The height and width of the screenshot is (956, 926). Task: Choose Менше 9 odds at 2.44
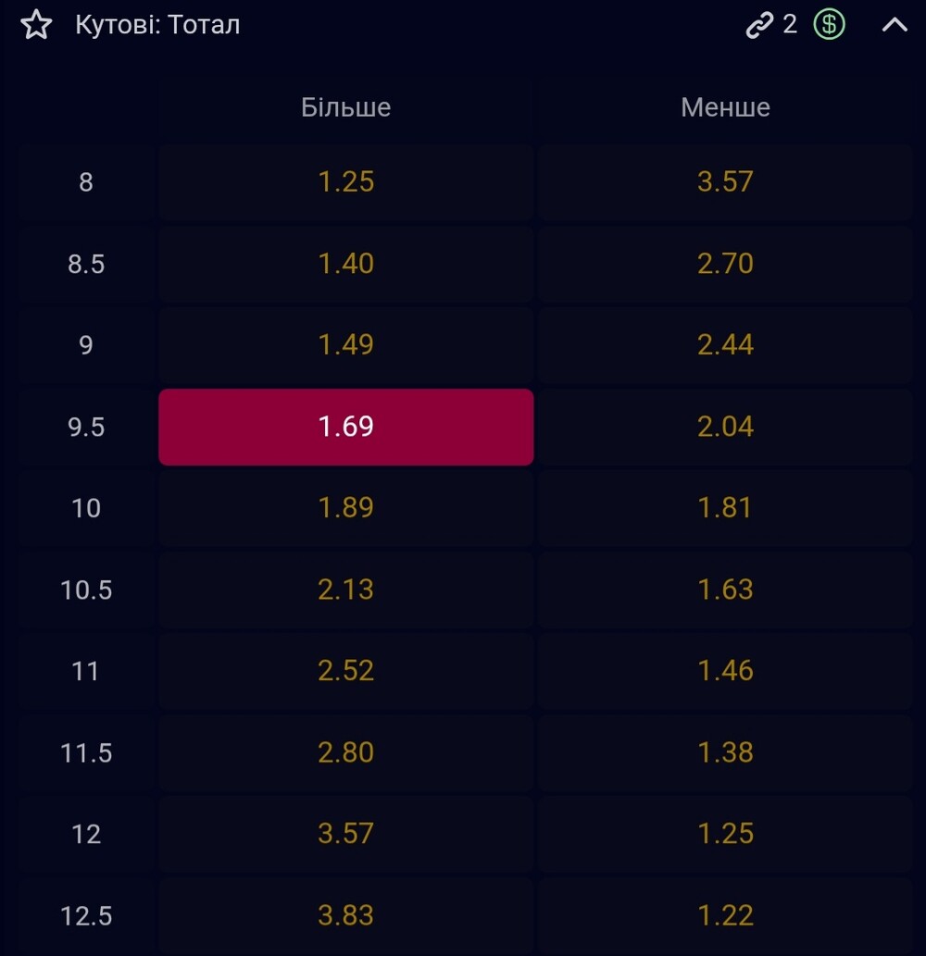pos(725,345)
